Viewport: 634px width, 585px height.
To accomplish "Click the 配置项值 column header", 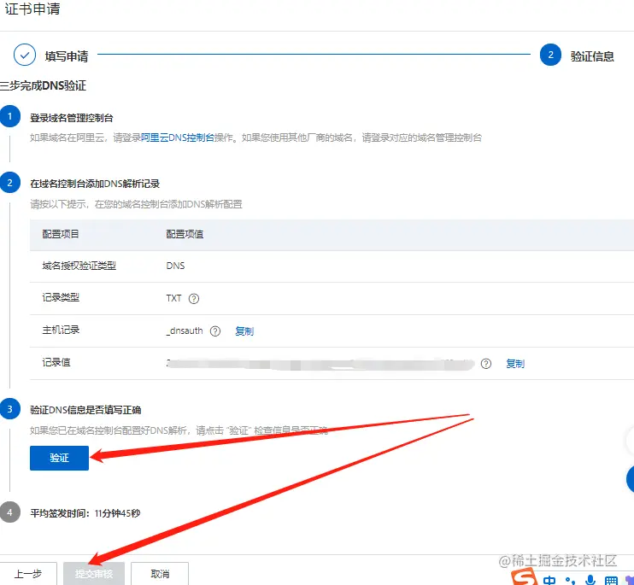I will coord(185,234).
